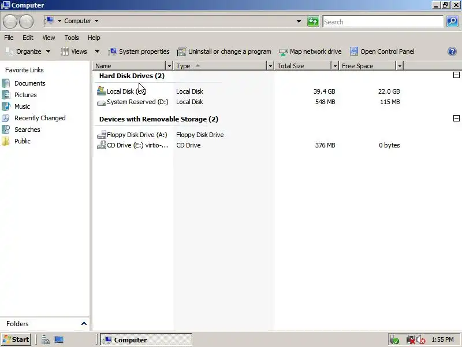Click the 115 MB free space value

[x=389, y=102]
